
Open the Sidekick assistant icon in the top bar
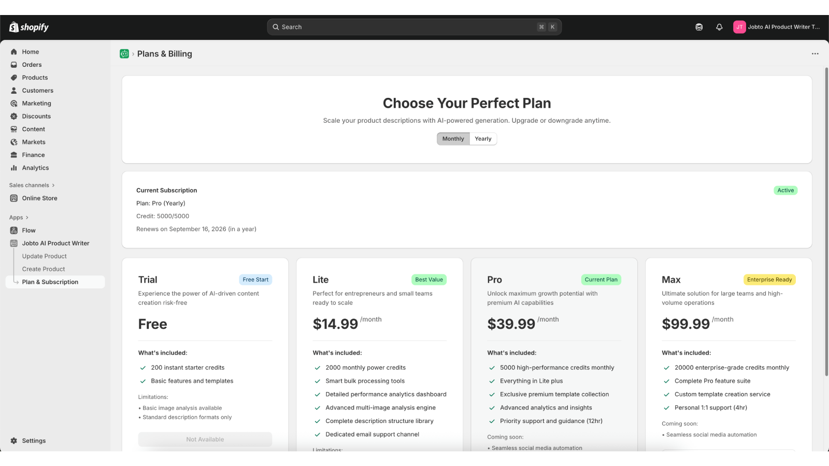click(x=699, y=27)
